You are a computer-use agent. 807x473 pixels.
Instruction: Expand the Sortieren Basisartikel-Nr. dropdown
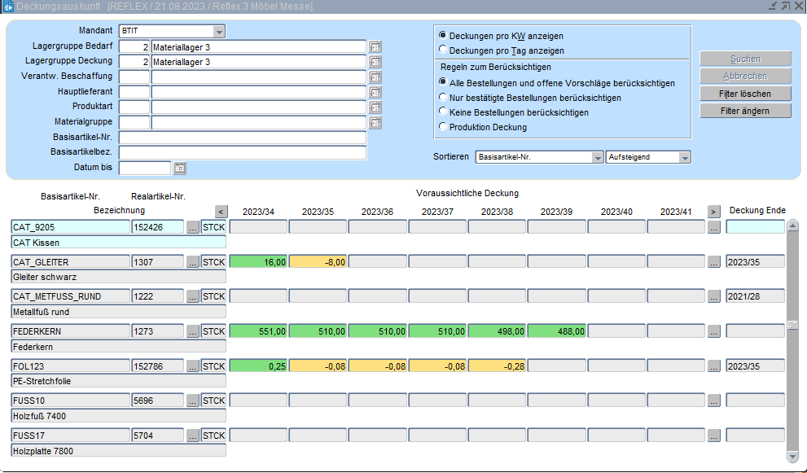tap(597, 157)
